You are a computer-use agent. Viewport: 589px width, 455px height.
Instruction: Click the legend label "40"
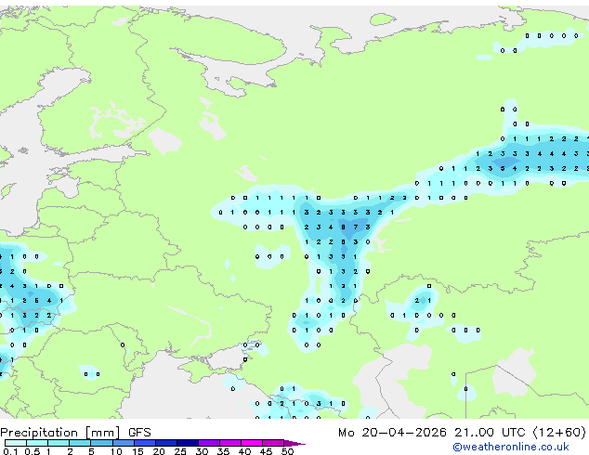244,451
